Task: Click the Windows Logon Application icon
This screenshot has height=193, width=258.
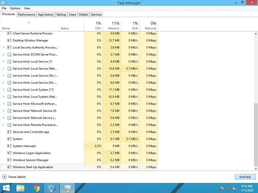Action: pyautogui.click(x=9, y=153)
